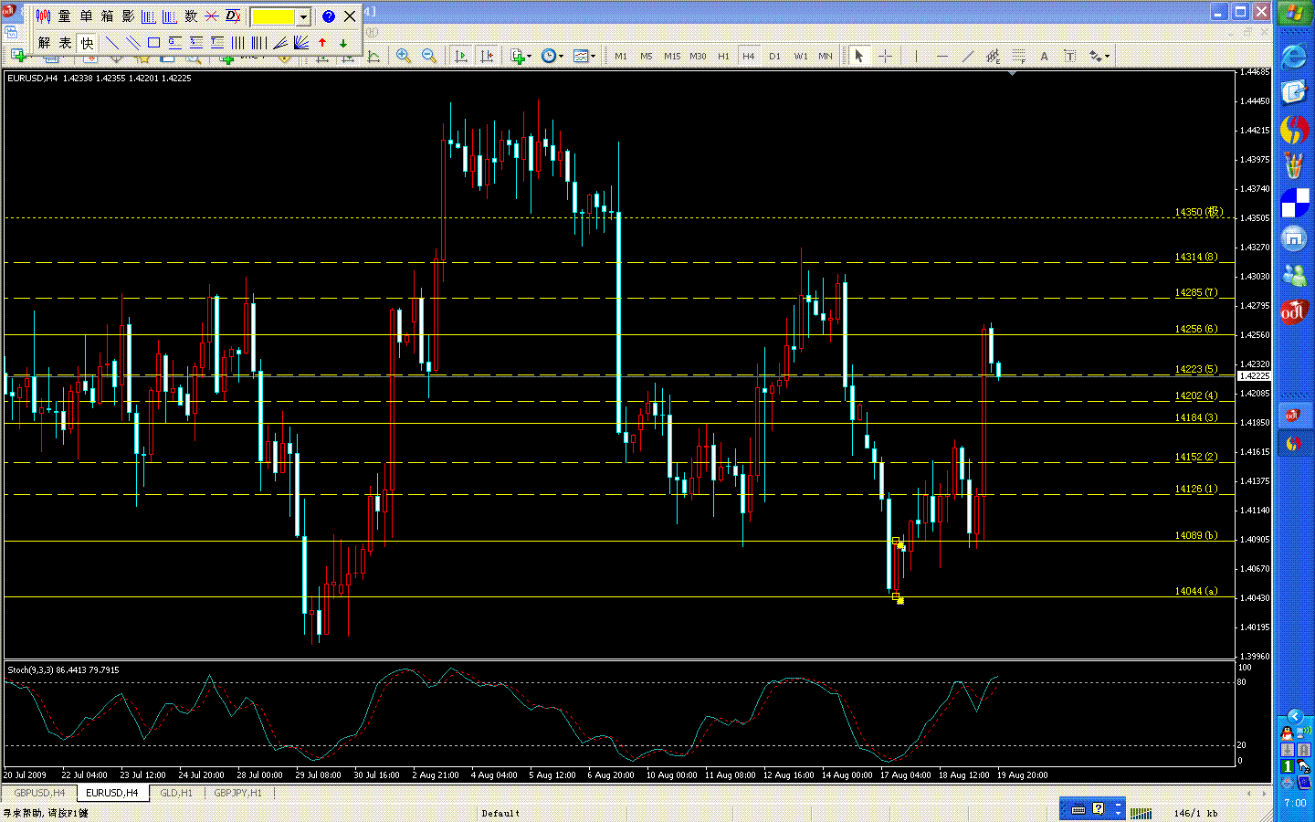Select the red up arrow tool
The width and height of the screenshot is (1315, 822).
coord(322,43)
